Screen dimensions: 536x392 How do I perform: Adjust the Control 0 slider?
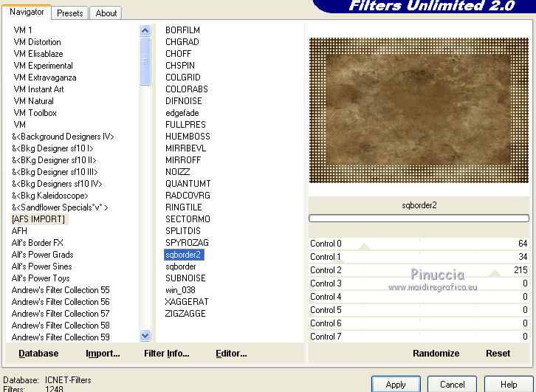(x=419, y=244)
